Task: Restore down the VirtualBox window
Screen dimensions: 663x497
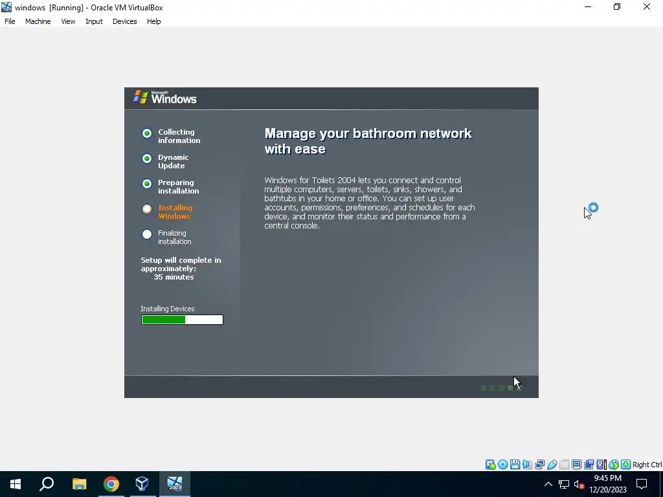Action: click(617, 6)
